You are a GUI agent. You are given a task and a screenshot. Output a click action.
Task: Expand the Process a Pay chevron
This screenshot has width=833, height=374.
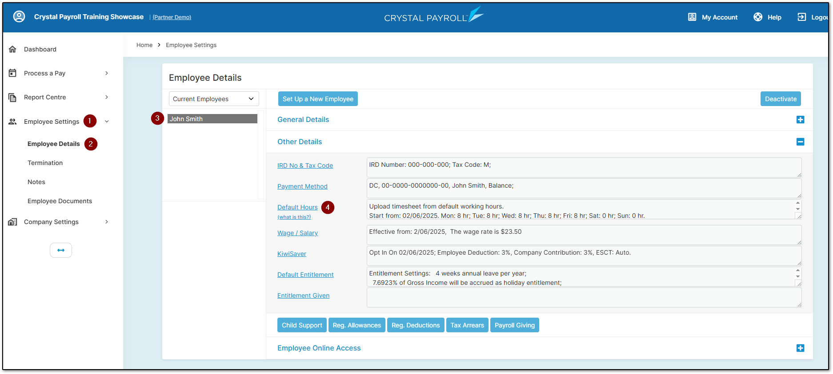pos(107,73)
